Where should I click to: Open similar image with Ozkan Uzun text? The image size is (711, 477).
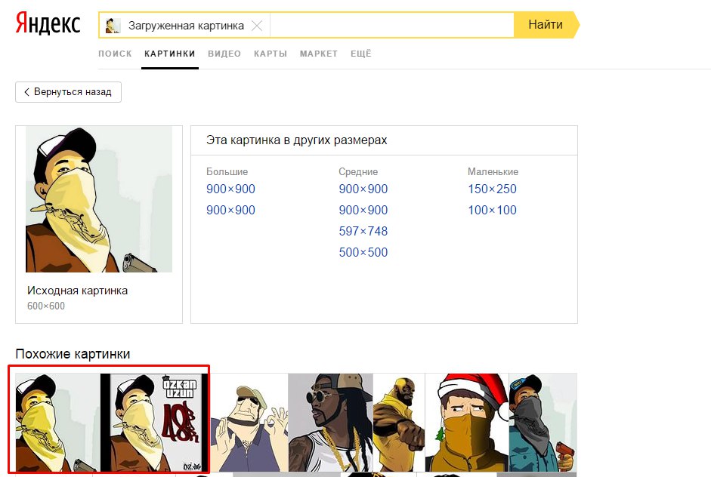coord(154,423)
